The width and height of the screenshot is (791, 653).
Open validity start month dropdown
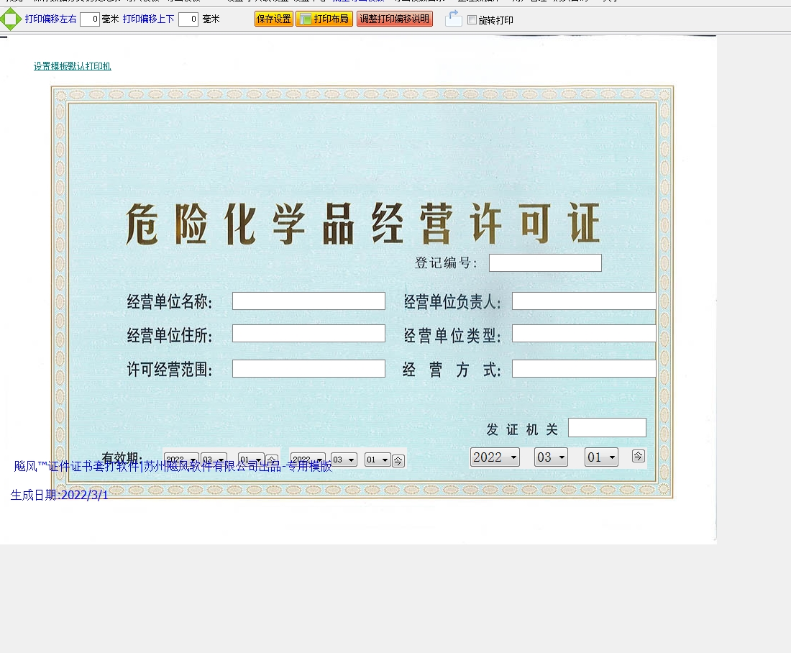(x=214, y=460)
